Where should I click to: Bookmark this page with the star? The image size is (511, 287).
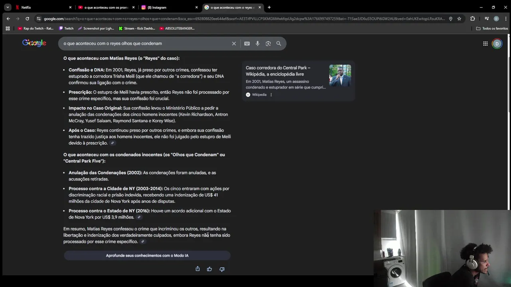click(459, 19)
